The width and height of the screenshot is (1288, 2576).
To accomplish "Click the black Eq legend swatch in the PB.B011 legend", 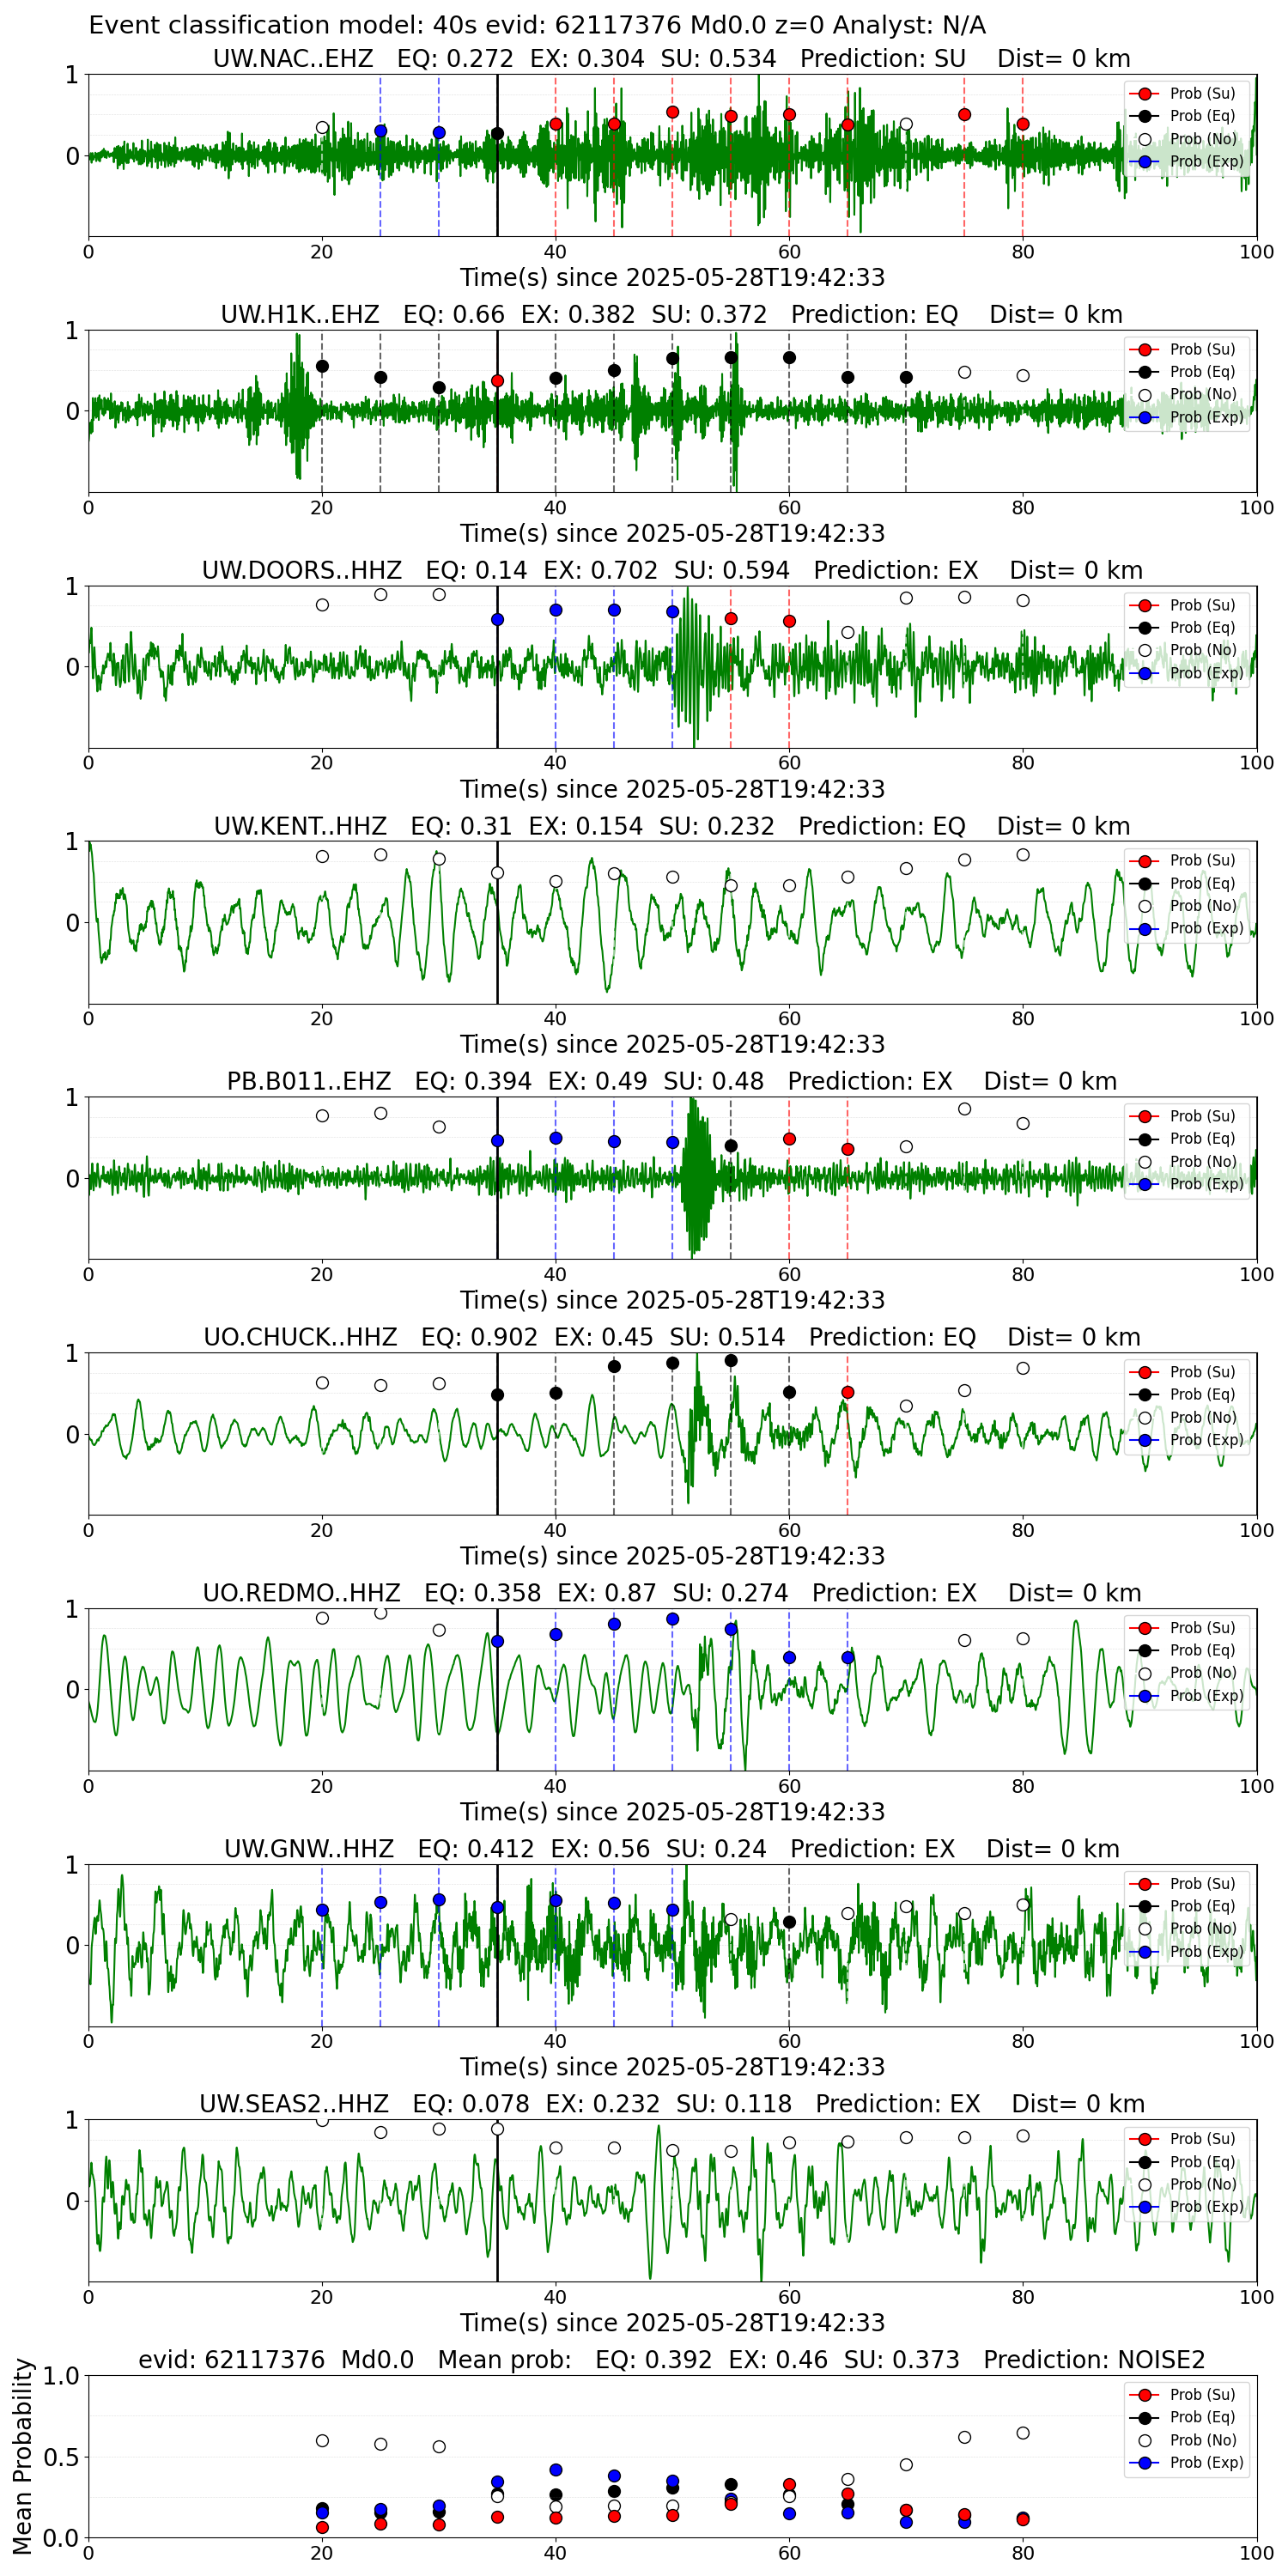I will click(x=1145, y=1139).
